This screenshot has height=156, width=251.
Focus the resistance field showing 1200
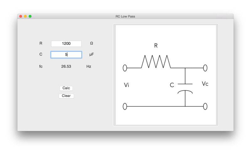click(66, 44)
